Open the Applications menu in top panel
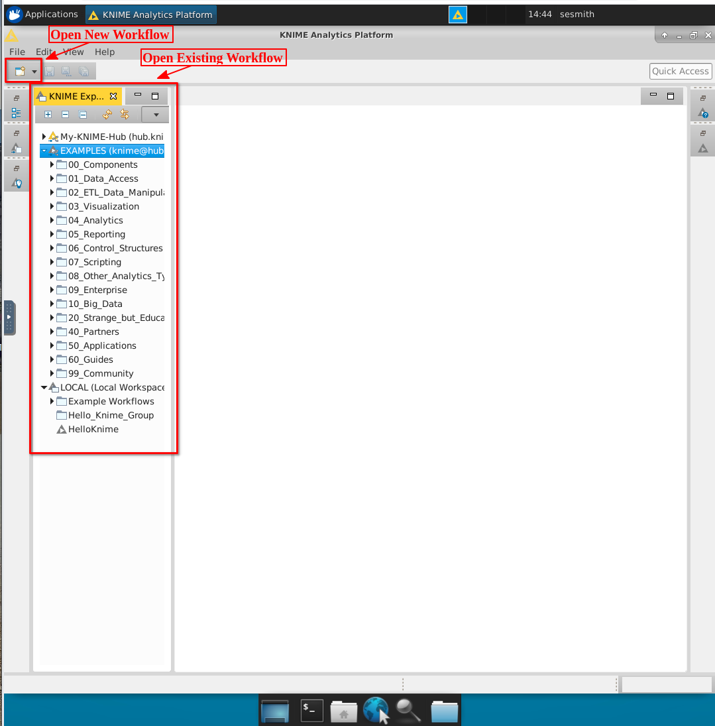This screenshot has width=715, height=726. click(x=42, y=15)
